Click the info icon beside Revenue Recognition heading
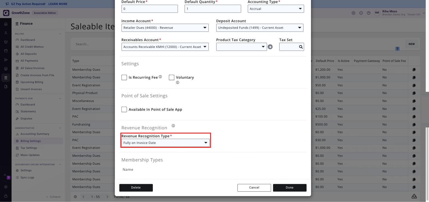The height and width of the screenshot is (202, 429). 173,126
